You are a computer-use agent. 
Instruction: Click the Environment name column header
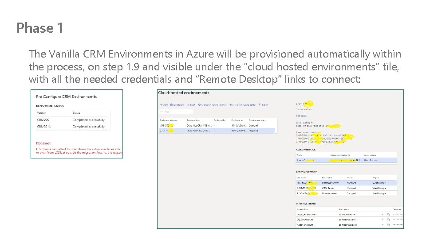pyautogui.click(x=169, y=120)
